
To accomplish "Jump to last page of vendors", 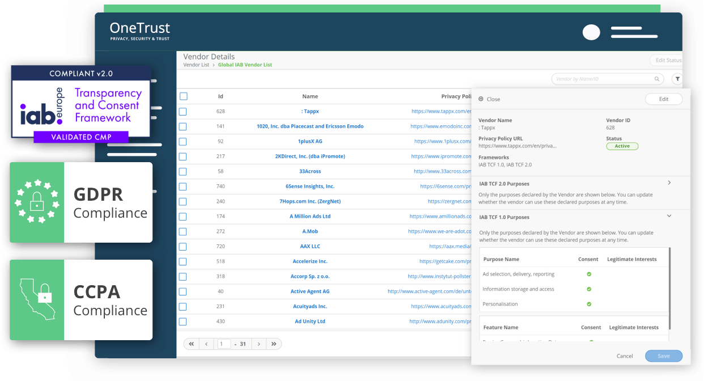I will [x=274, y=344].
